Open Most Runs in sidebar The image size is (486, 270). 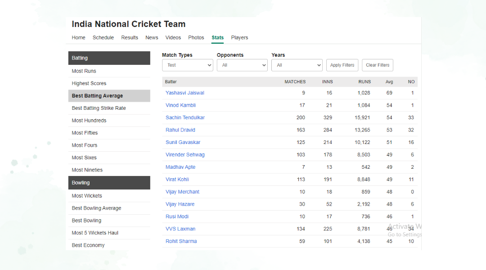click(84, 71)
